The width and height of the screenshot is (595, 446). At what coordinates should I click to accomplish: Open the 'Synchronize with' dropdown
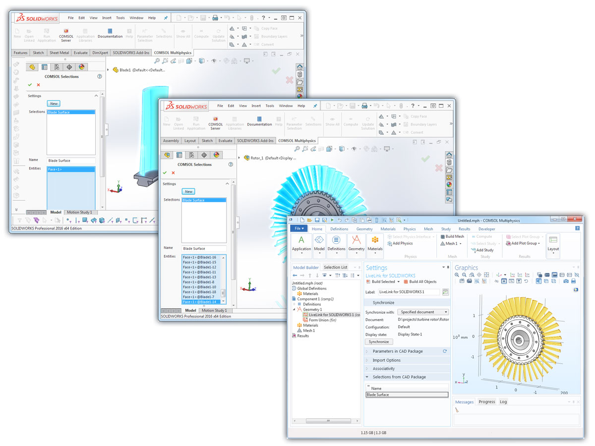pyautogui.click(x=423, y=312)
